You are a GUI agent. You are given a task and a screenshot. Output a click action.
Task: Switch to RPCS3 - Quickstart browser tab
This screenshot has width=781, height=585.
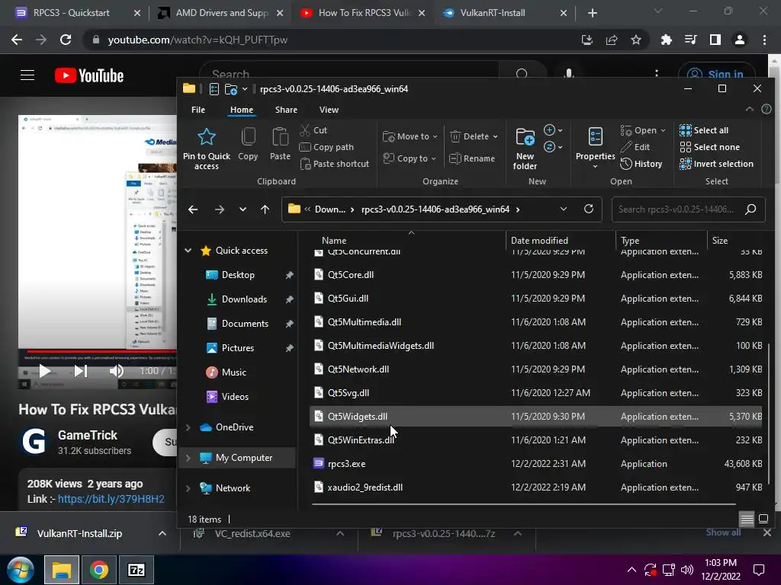pyautogui.click(x=77, y=13)
